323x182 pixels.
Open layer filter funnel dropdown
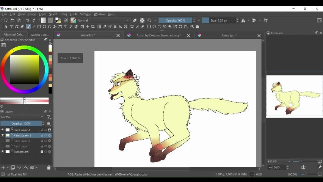click(49, 117)
